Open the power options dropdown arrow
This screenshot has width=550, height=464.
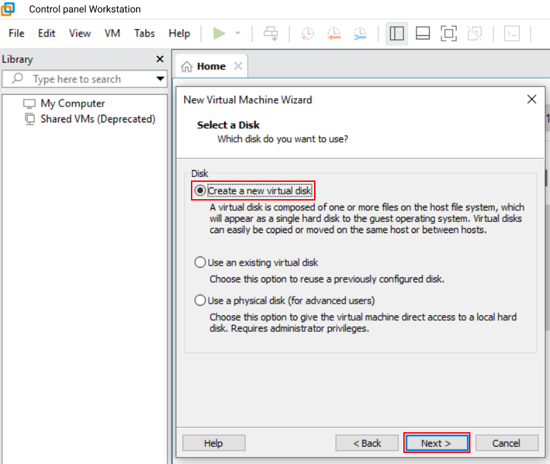coord(237,33)
